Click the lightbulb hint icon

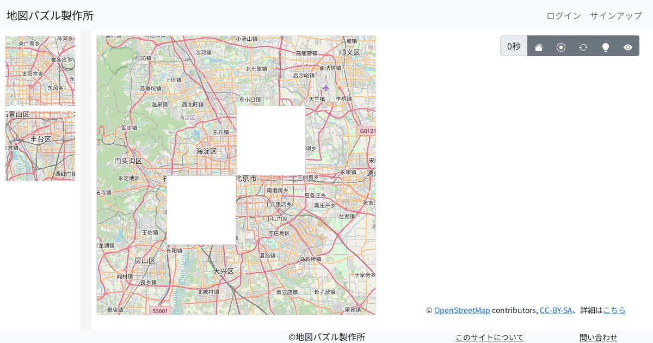tap(606, 47)
